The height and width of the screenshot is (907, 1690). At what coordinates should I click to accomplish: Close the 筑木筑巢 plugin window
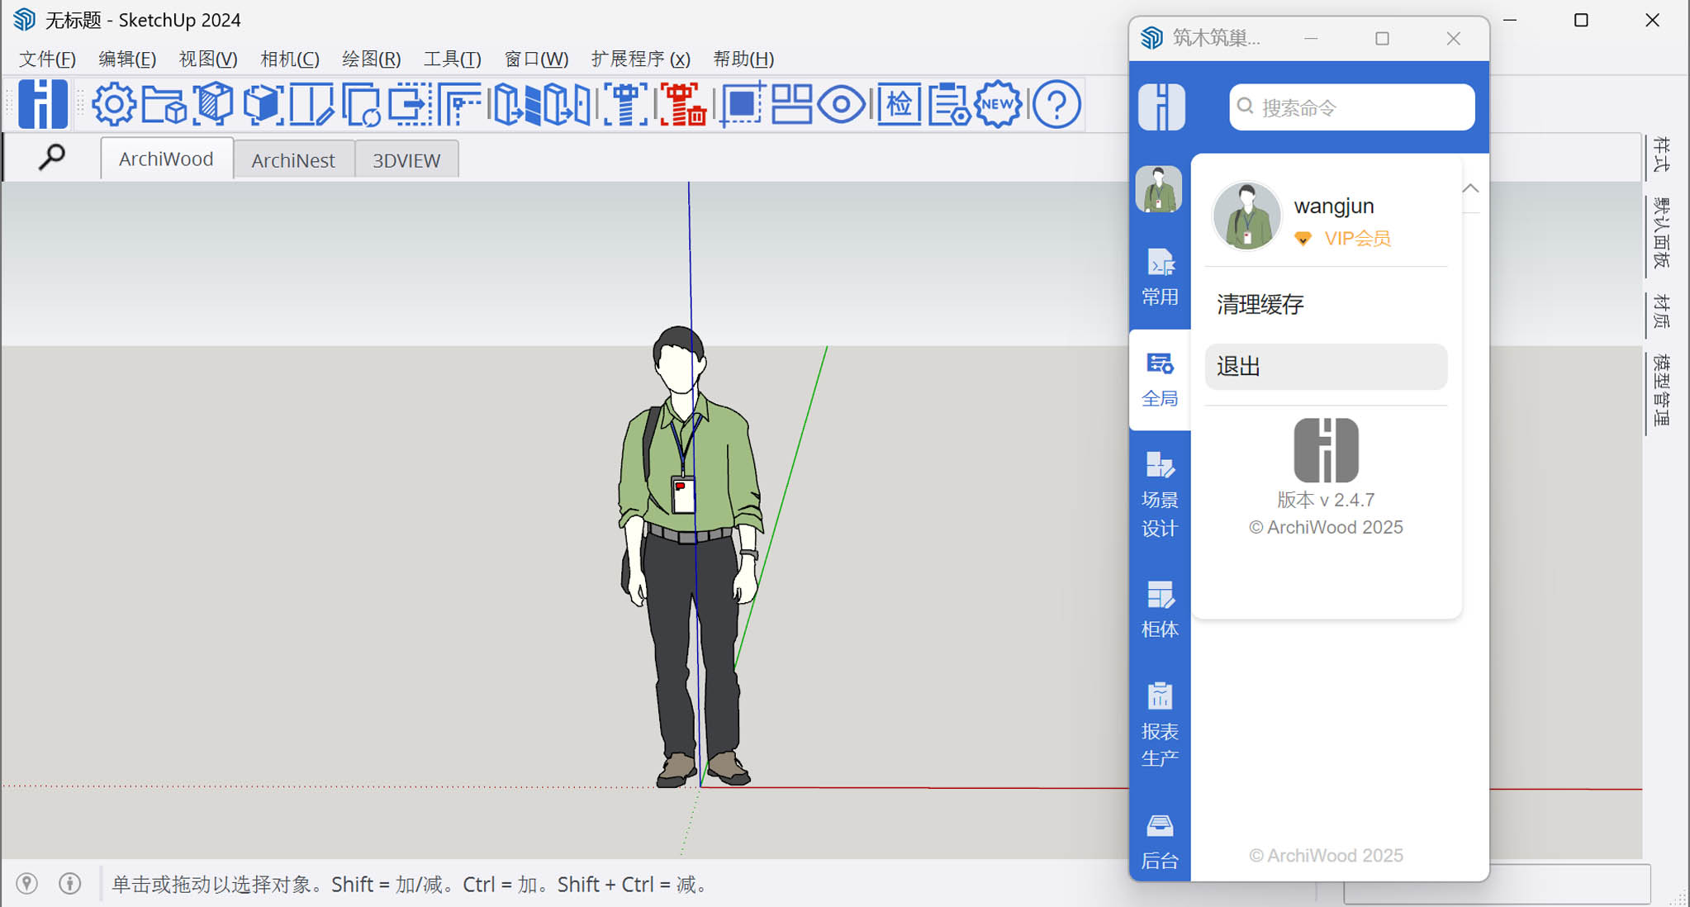pyautogui.click(x=1454, y=39)
